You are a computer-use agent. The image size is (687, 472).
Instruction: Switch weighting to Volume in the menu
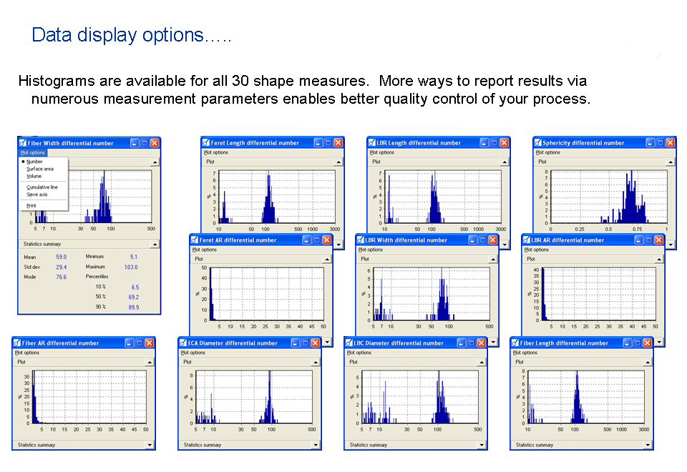(34, 176)
